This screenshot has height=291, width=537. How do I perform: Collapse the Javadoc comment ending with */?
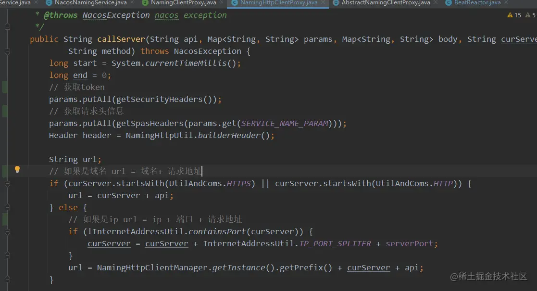[x=8, y=27]
